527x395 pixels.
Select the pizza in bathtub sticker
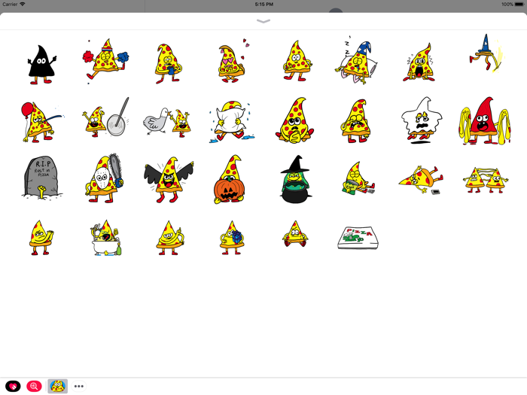coord(105,238)
